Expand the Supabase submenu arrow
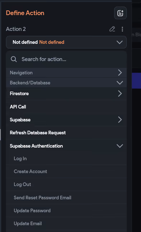The width and height of the screenshot is (141, 232). 120,120
